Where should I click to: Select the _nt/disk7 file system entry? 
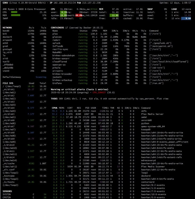click(24, 128)
